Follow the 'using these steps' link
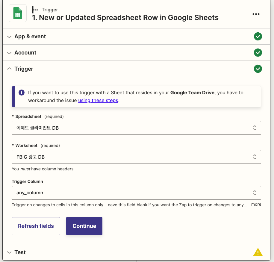 coord(98,100)
